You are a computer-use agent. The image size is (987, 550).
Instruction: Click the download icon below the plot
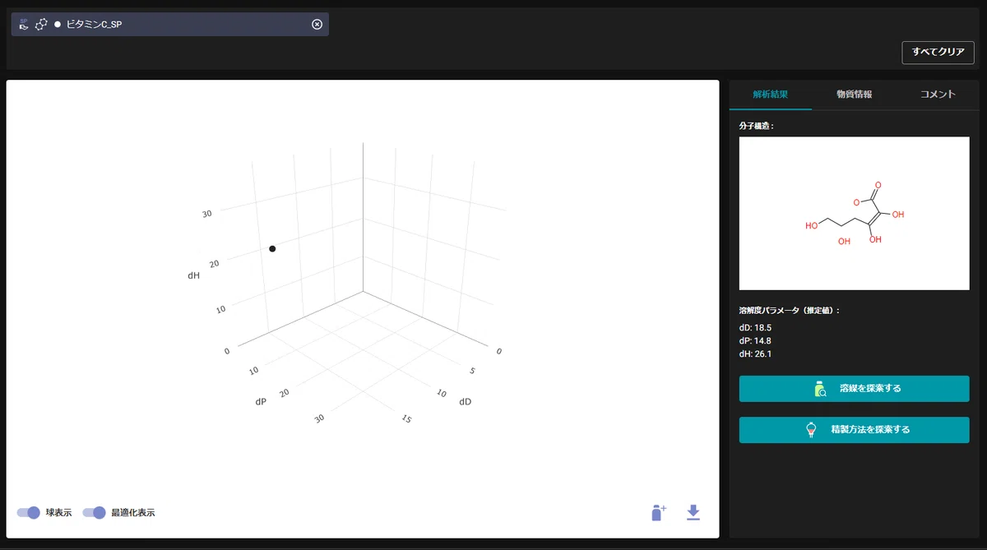(693, 512)
